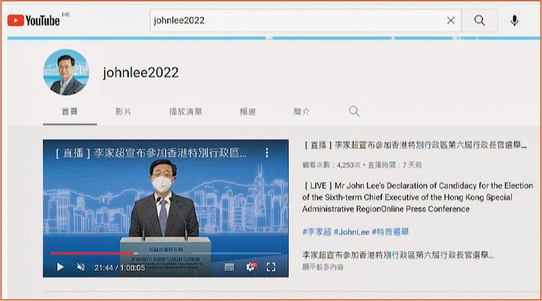The image size is (542, 301).
Task: Start voice search with the microphone
Action: pyautogui.click(x=514, y=21)
